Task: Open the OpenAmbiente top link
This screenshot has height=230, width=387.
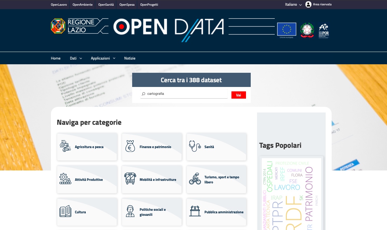Action: coord(83,5)
